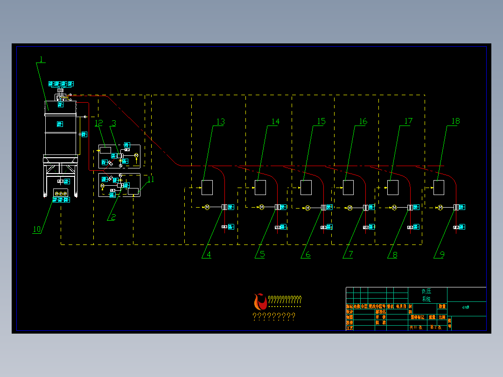Click callout number 9 label
Viewport: 503px width, 377px height.
click(442, 254)
